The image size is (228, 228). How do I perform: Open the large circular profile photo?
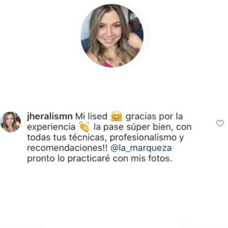pyautogui.click(x=112, y=36)
